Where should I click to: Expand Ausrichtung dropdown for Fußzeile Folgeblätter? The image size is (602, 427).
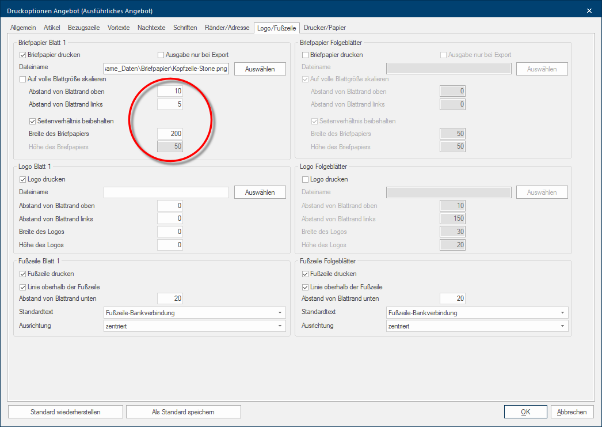pyautogui.click(x=477, y=326)
